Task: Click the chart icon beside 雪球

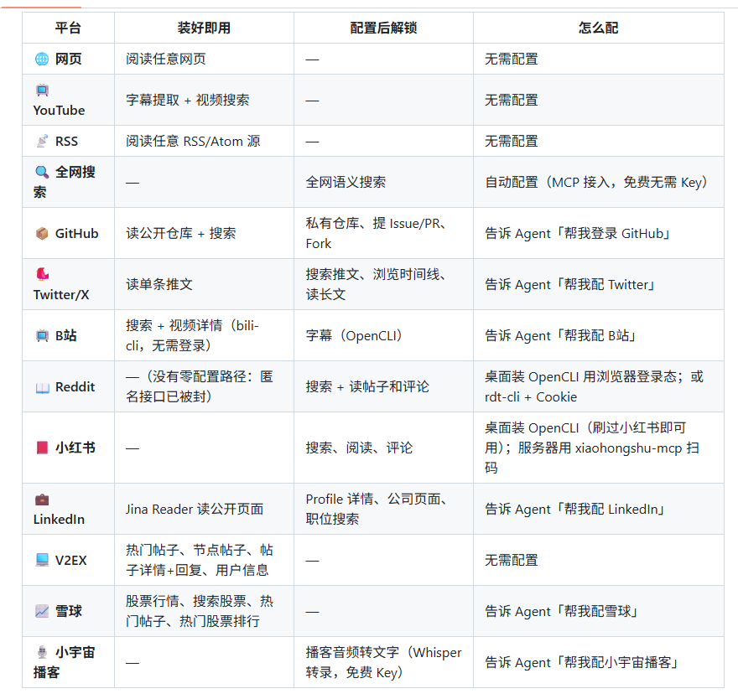Action: pos(42,611)
